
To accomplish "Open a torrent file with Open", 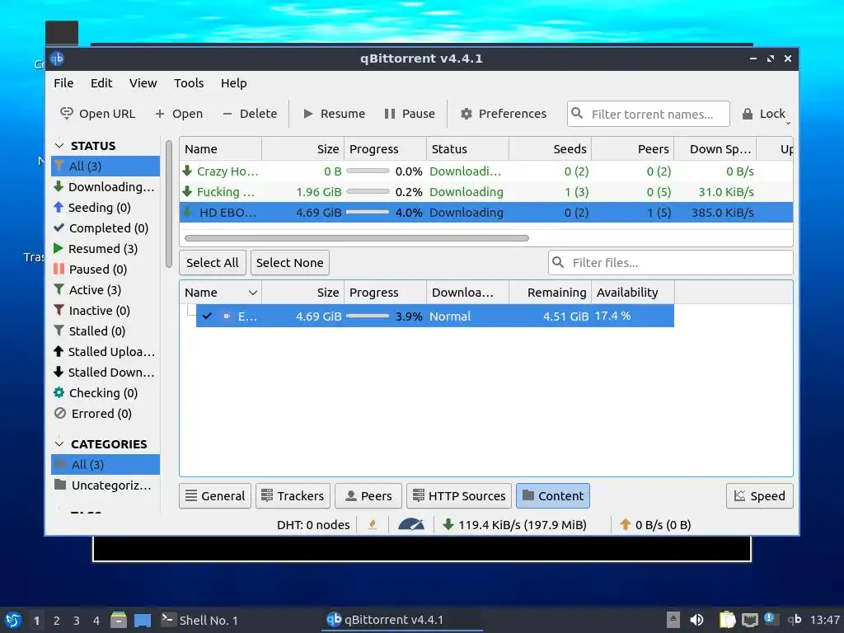I will point(179,114).
